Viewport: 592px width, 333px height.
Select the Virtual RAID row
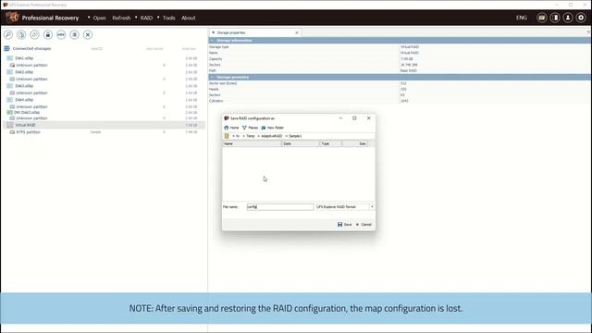[x=104, y=125]
